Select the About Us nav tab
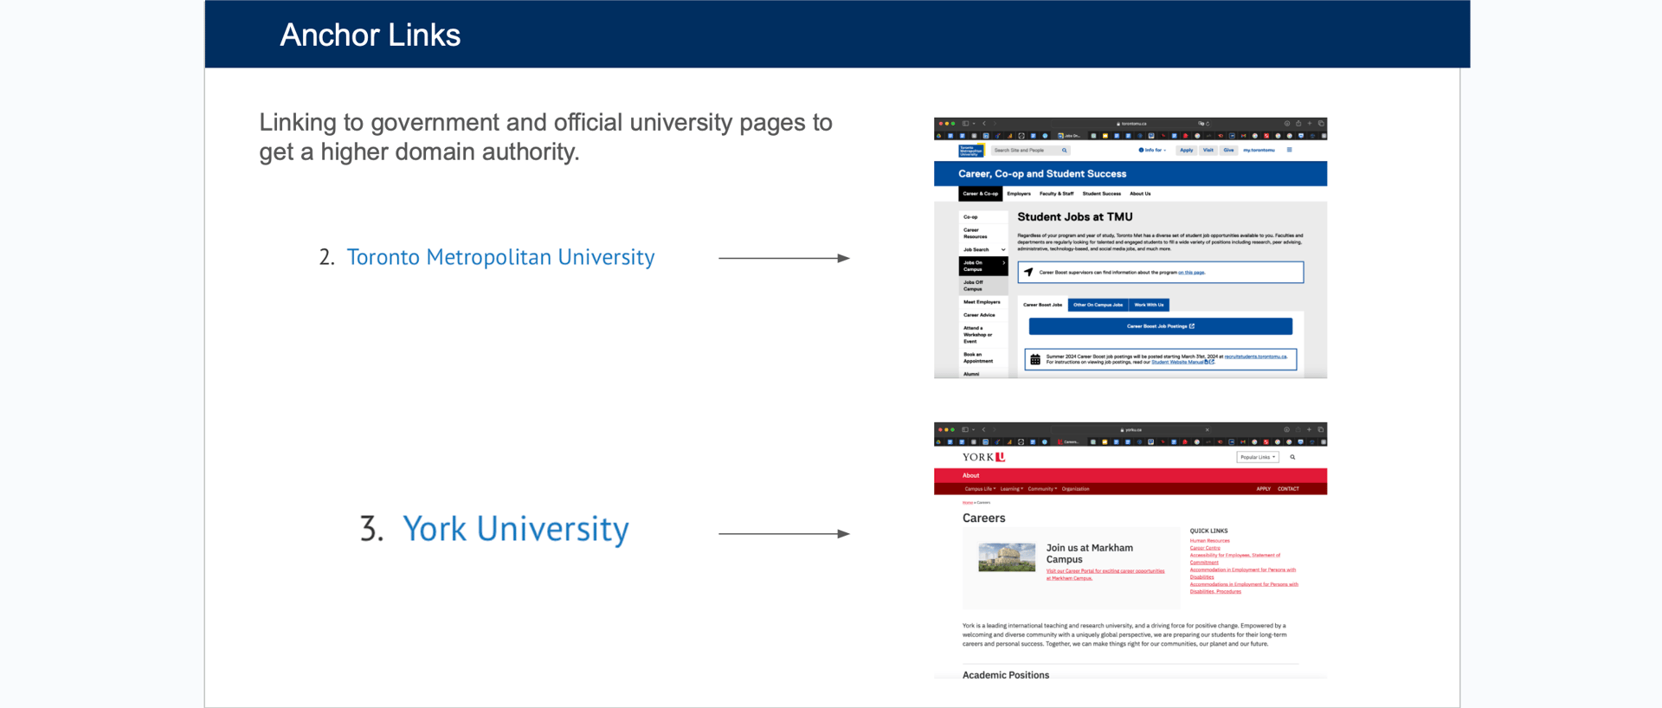1662x708 pixels. [x=1140, y=194]
